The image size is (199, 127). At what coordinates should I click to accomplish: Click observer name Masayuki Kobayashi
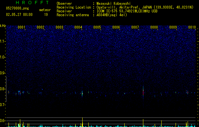114,3
